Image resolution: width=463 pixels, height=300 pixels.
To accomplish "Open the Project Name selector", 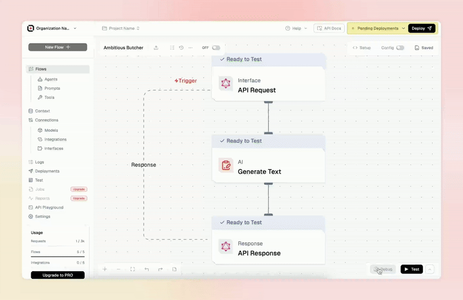I will coord(121,28).
